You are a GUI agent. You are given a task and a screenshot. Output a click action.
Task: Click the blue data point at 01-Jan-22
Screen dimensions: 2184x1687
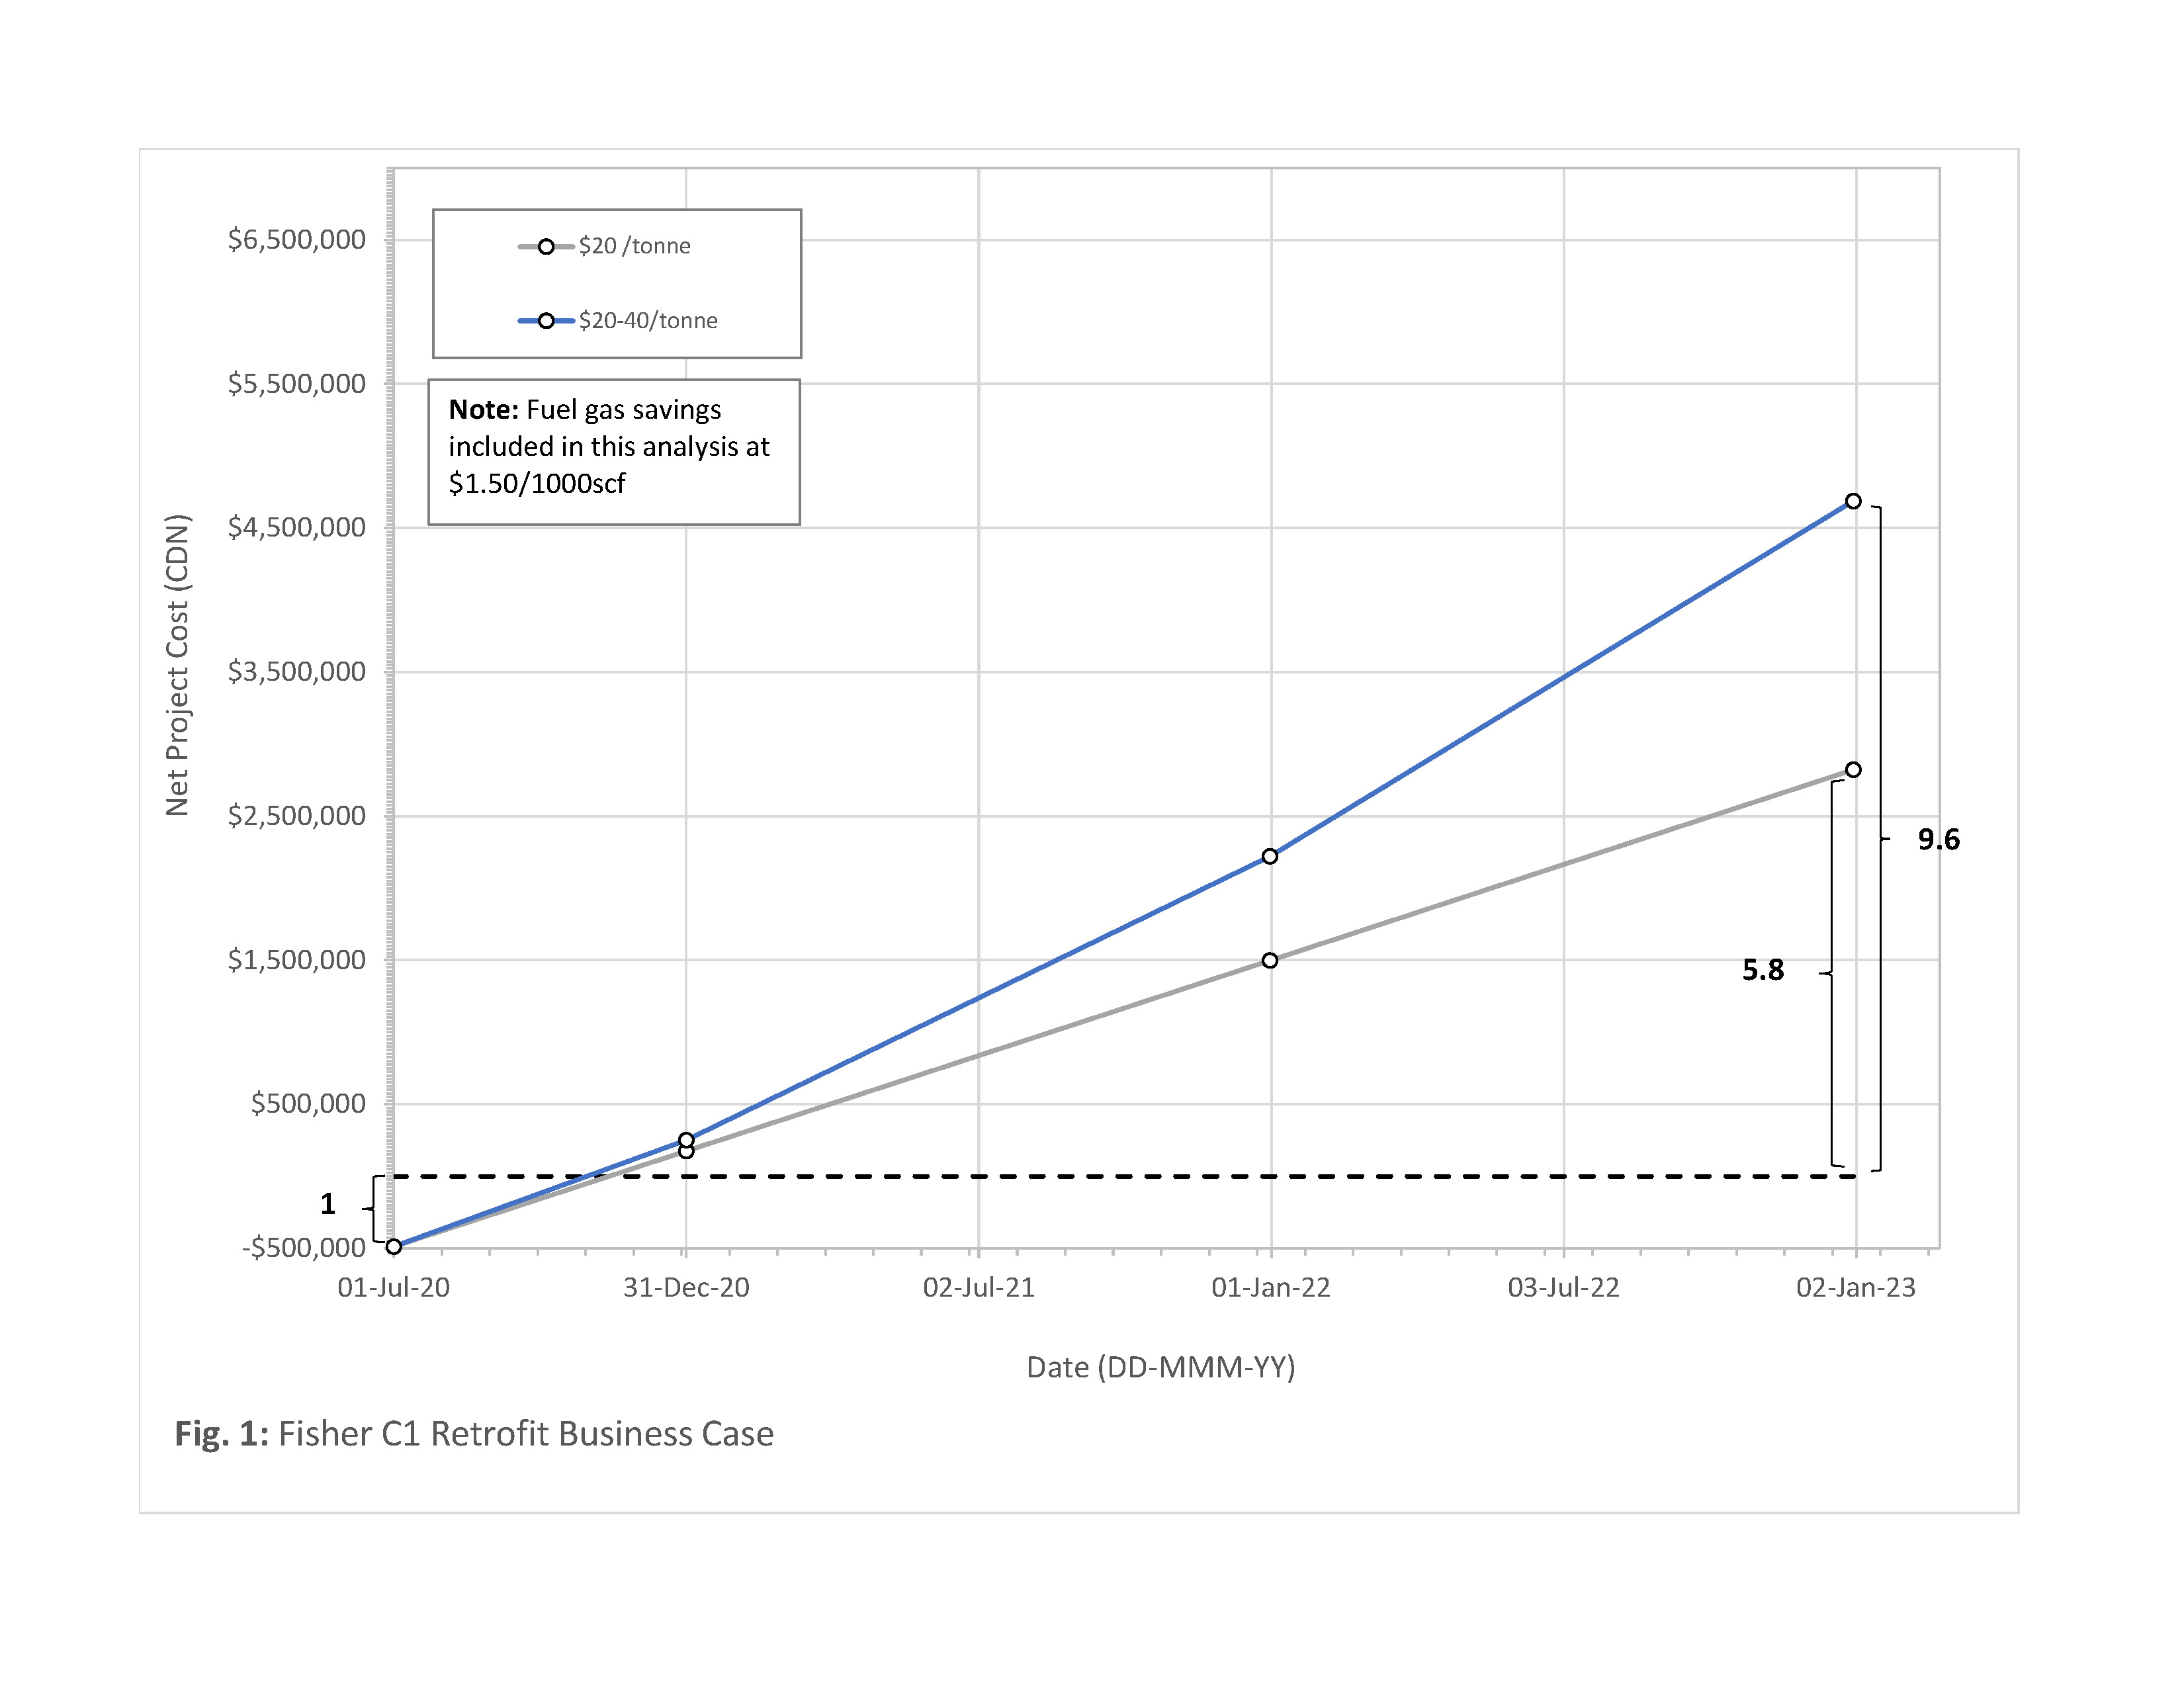1270,856
